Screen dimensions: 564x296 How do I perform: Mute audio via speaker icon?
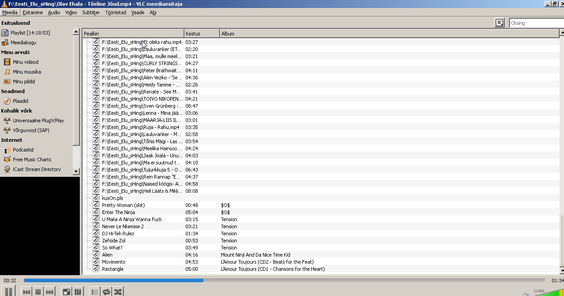pyautogui.click(x=525, y=294)
